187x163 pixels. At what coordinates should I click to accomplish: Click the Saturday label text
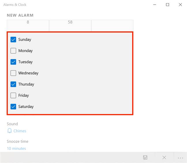tap(26, 107)
